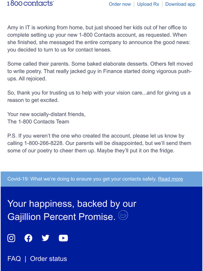Follow the Read more Covid link

(x=170, y=179)
